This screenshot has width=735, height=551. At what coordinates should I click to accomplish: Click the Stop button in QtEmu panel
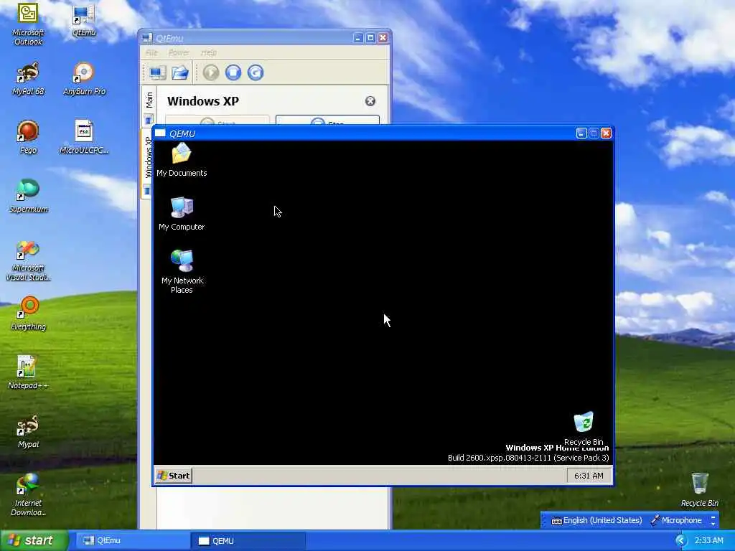tap(327, 121)
